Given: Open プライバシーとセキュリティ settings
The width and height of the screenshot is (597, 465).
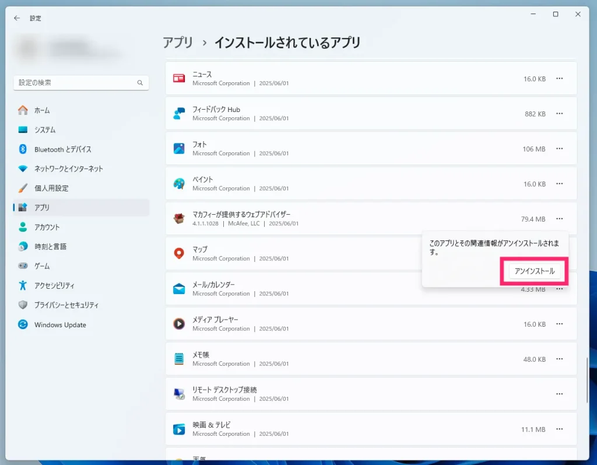Looking at the screenshot, I should pos(80,305).
